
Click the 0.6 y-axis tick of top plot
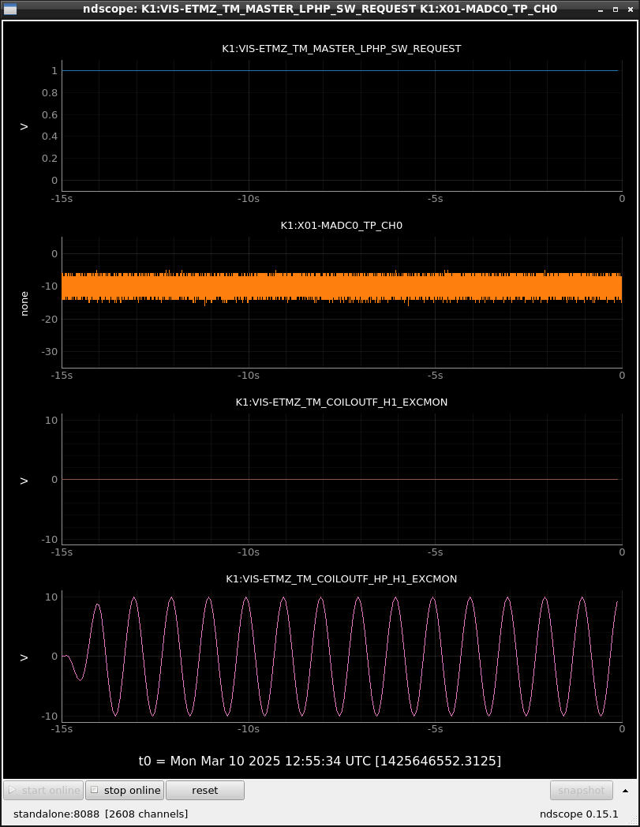50,114
